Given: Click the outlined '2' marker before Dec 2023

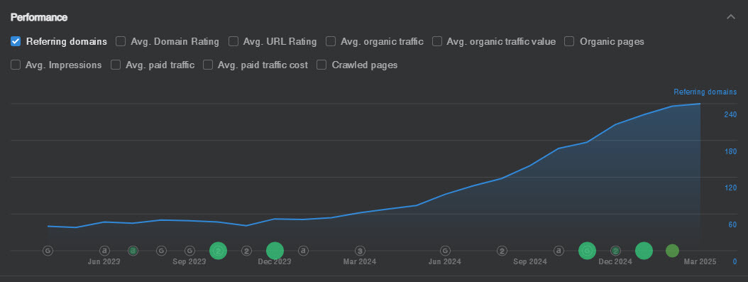Looking at the screenshot, I should pyautogui.click(x=246, y=251).
